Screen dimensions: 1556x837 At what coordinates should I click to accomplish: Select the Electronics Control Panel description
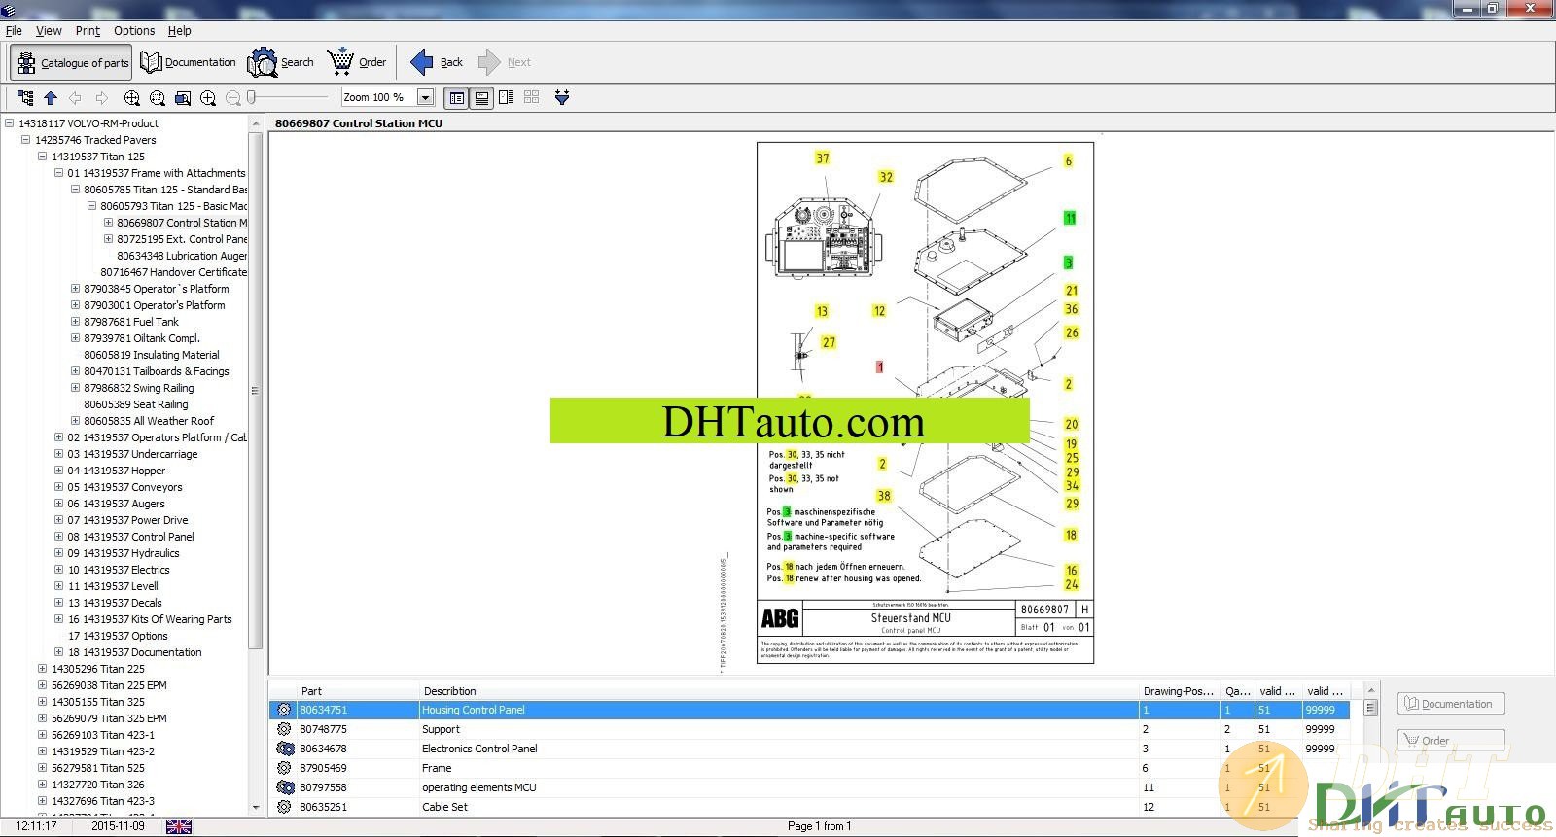click(x=479, y=749)
